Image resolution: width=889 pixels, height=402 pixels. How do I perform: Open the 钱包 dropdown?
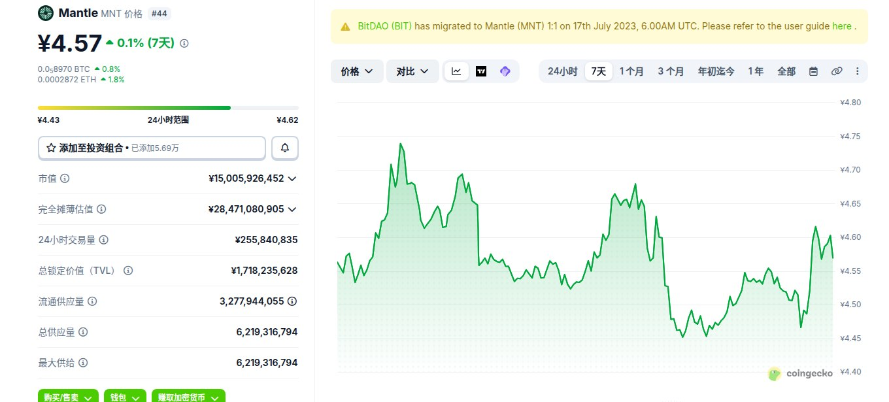(125, 396)
